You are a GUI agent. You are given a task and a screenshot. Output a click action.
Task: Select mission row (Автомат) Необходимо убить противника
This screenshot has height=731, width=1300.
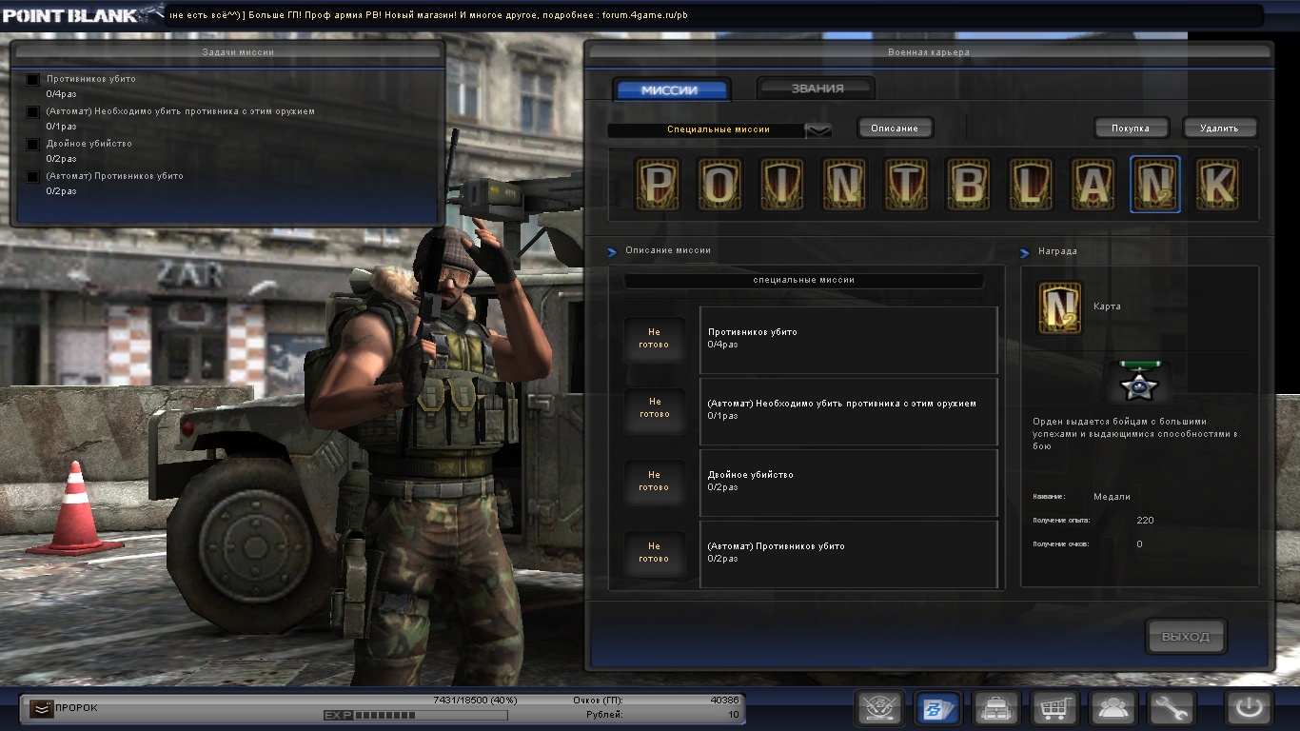click(x=849, y=411)
